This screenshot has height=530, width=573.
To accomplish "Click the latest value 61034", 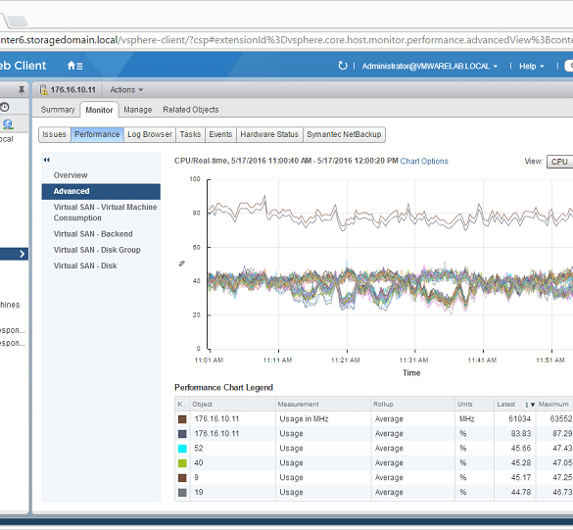I will (520, 419).
